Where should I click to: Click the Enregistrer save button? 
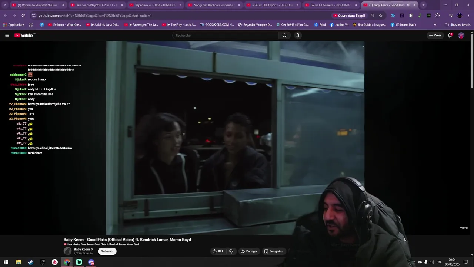coord(274,251)
